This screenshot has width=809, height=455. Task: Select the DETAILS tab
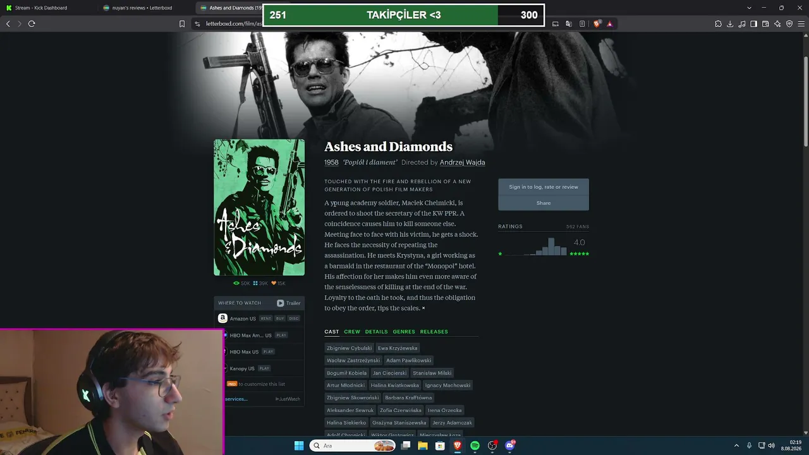[x=376, y=332]
